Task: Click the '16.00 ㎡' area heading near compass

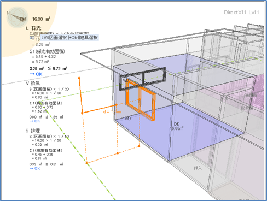Action: pos(41,19)
